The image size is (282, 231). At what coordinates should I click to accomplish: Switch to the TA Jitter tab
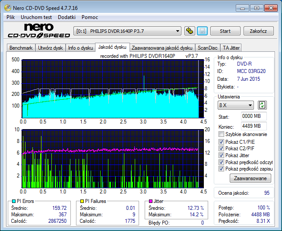click(x=231, y=48)
